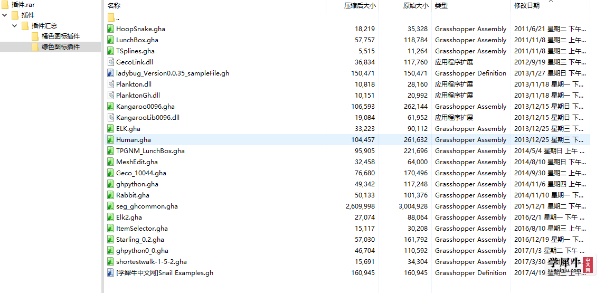Viewport: 614px width, 293px height.
Task: Click the Plankton.dll file icon
Action: [x=111, y=84]
